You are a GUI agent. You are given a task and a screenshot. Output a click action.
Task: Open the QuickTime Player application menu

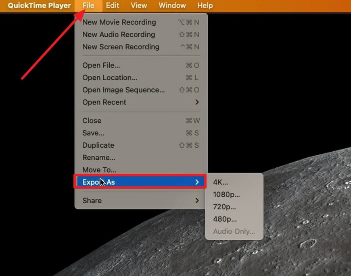[40, 5]
